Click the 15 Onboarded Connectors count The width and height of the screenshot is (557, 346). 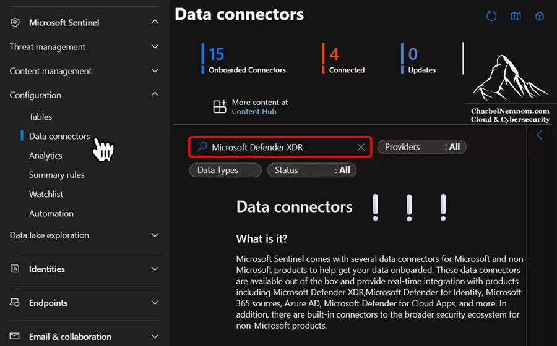(217, 54)
